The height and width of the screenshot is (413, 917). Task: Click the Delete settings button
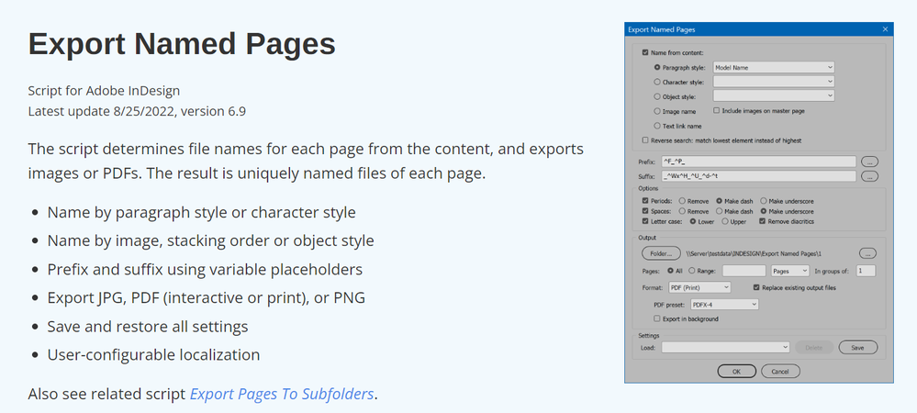813,348
